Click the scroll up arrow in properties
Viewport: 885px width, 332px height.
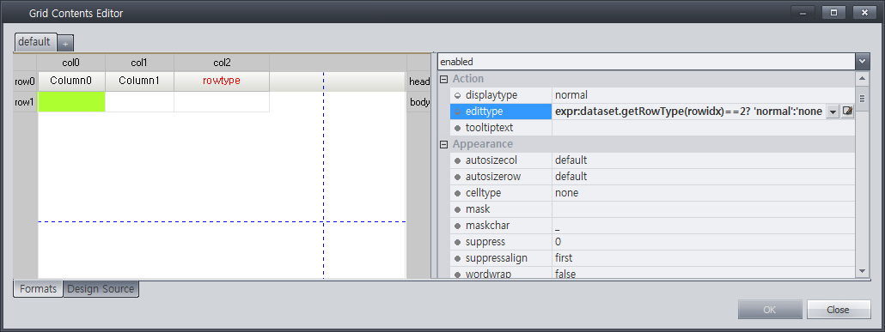pyautogui.click(x=862, y=78)
